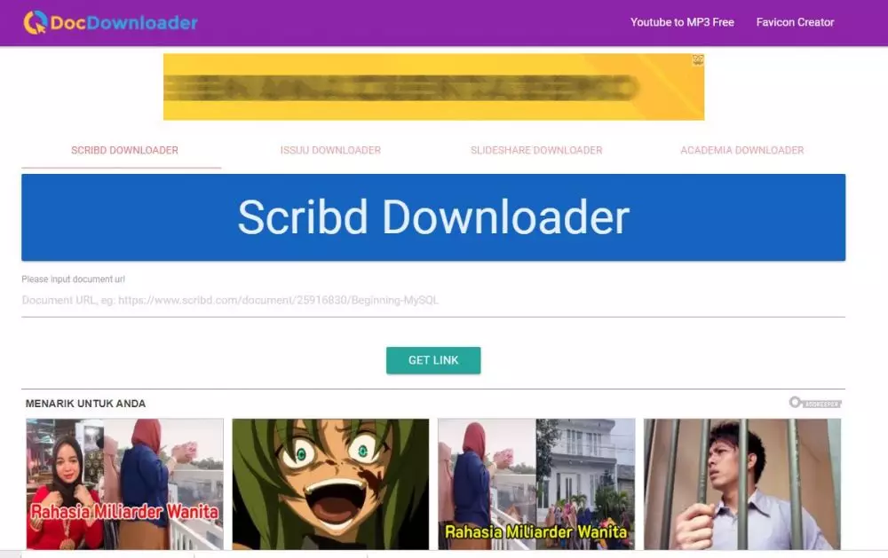Click the man behind bars thumbnail
Screen dimensions: 888x558
pos(742,483)
